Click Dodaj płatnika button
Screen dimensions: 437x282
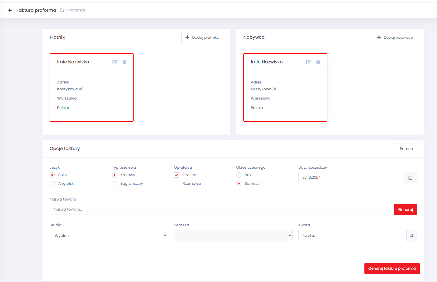click(x=202, y=37)
